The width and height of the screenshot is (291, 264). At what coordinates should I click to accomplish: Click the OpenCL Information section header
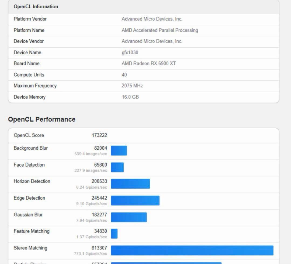pos(36,7)
